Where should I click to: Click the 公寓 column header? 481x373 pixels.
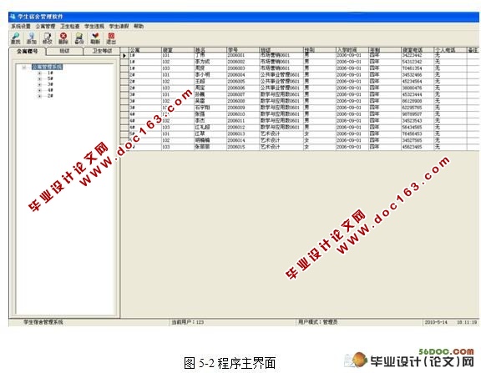(144, 50)
